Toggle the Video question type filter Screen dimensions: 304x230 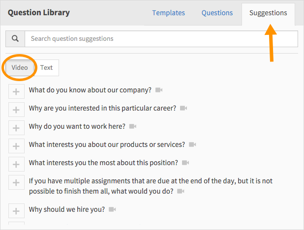(x=20, y=68)
